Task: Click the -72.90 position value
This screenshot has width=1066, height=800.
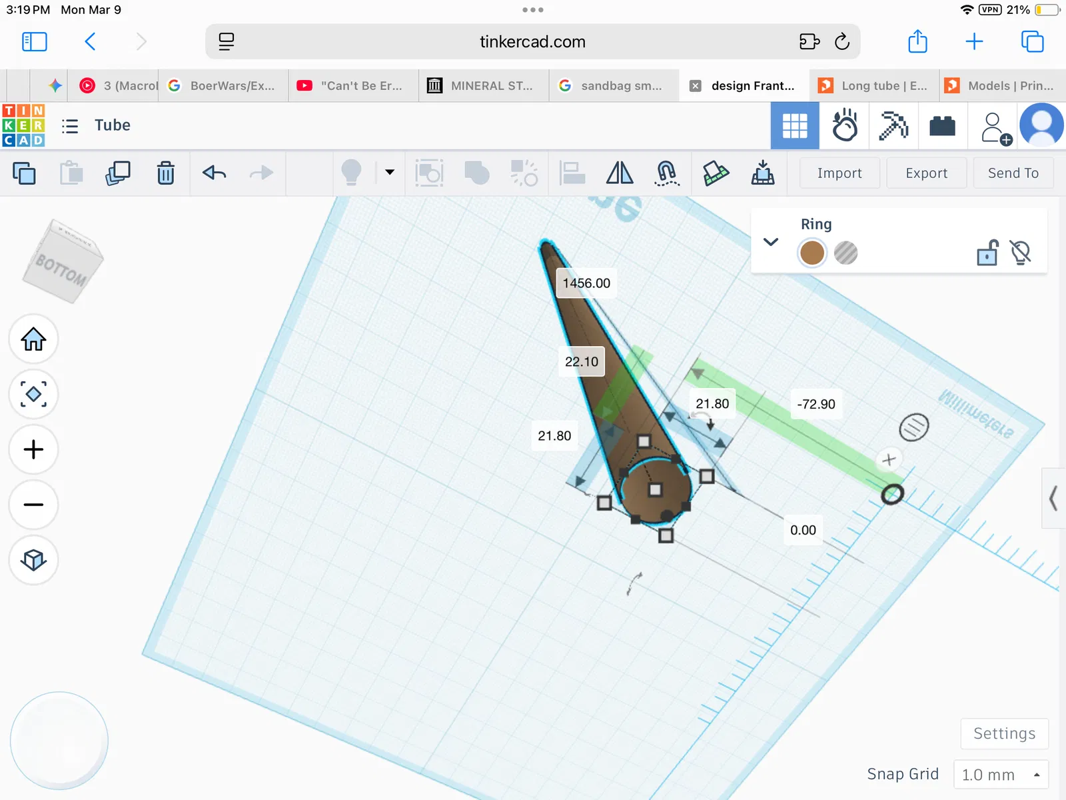Action: 816,404
